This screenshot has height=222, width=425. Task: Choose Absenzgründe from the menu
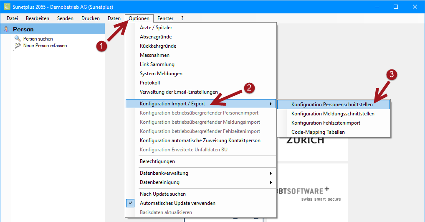(x=201, y=37)
